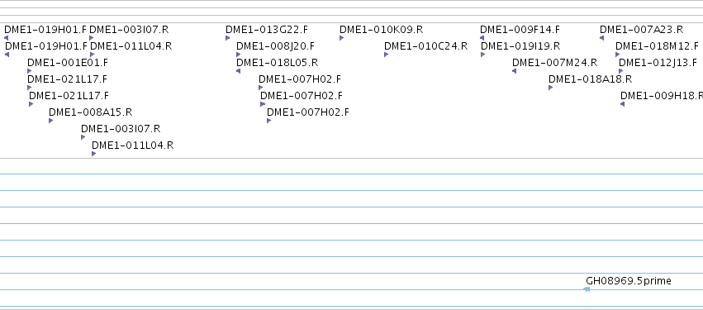Select the arrow glyph beneath DME1-008J20.F
This screenshot has width=703, height=310.
(239, 55)
